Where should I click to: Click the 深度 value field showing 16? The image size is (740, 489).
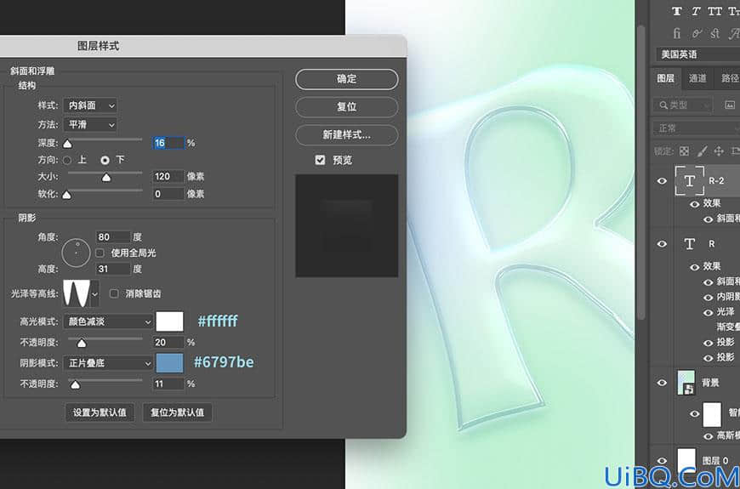pyautogui.click(x=168, y=143)
